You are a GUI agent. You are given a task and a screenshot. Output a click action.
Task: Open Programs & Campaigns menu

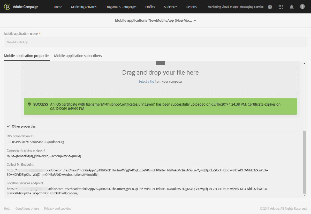(x=121, y=7)
